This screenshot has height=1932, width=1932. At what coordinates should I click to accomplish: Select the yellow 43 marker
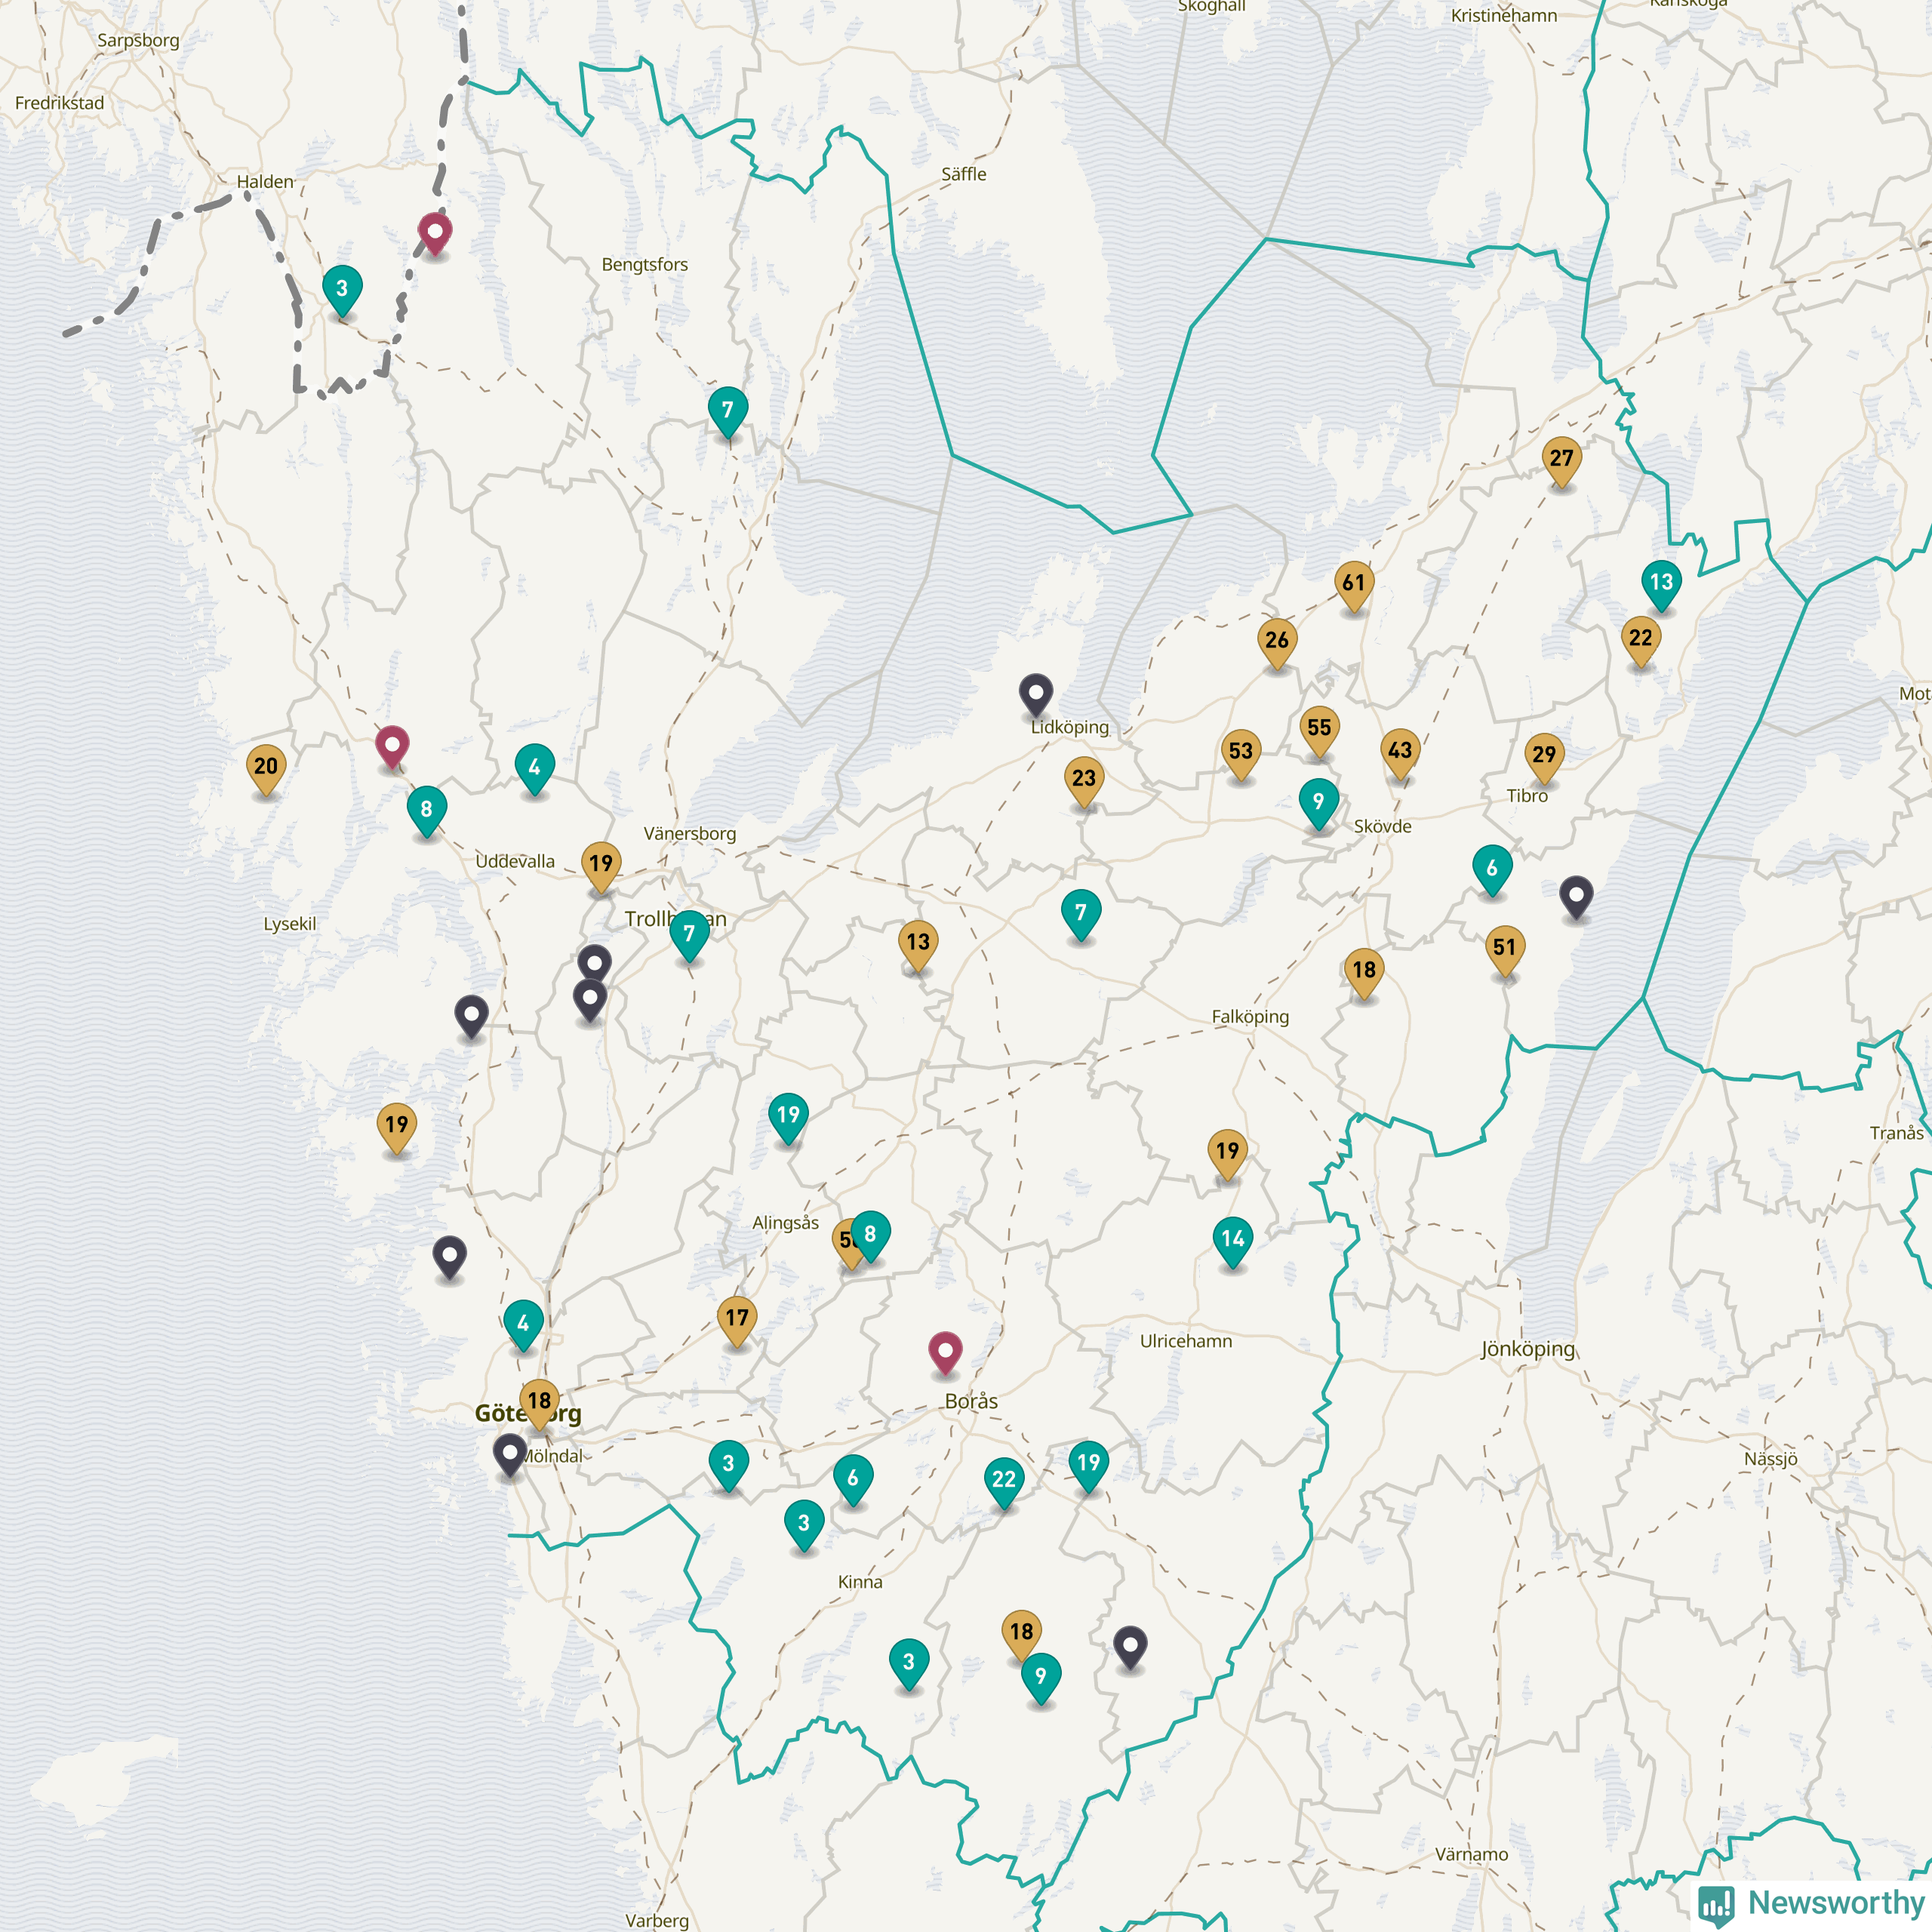1399,751
